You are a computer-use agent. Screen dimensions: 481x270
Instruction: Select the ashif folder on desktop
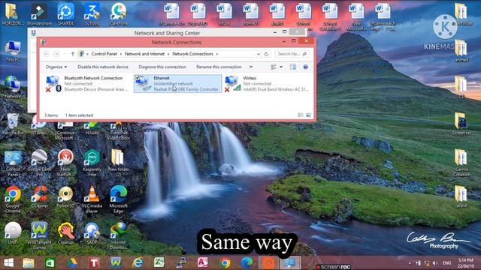point(461,196)
